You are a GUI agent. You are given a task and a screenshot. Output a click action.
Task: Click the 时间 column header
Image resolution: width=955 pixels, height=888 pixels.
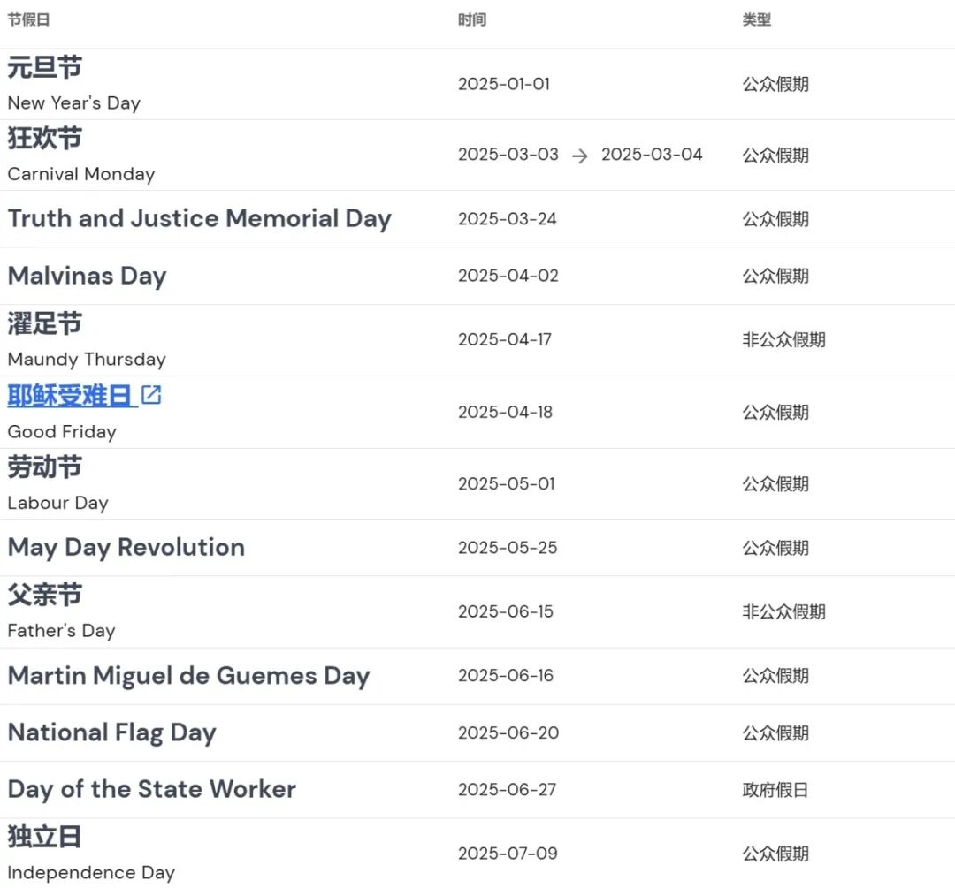coord(470,19)
